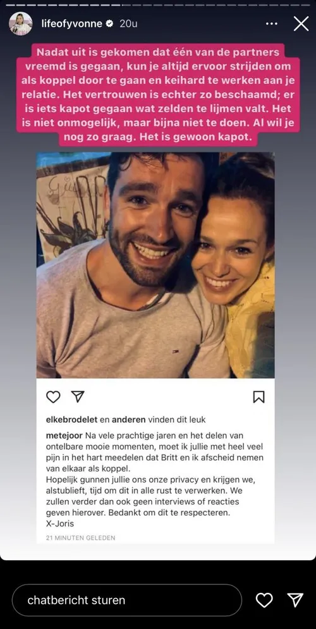Tap bookmark icon on embedded post
316x629 pixels.
[258, 397]
